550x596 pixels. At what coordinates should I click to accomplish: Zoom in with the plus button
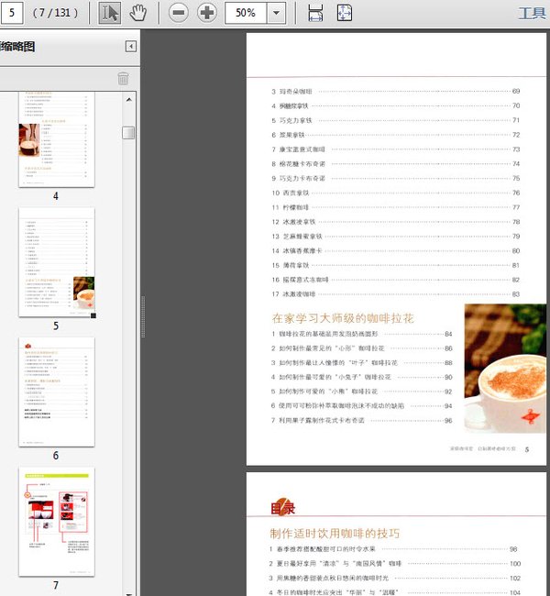click(x=207, y=13)
